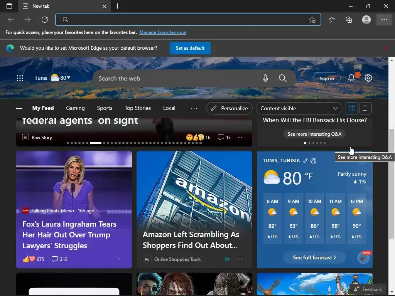Open the Favorites list
The height and width of the screenshot is (296, 395).
[x=332, y=20]
